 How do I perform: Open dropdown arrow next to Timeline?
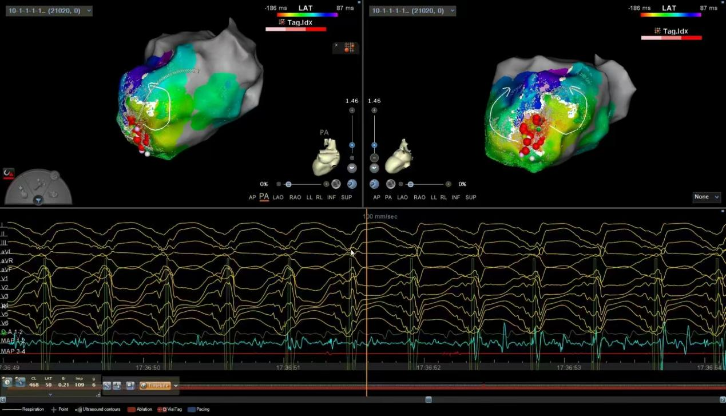[x=176, y=386]
